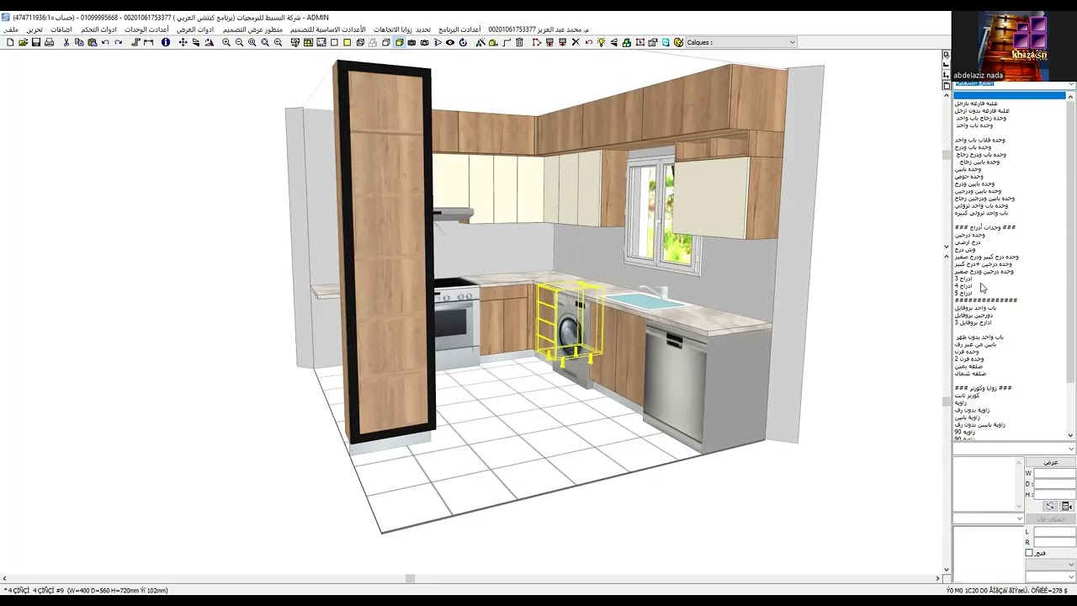Select list item وش درج
This screenshot has width=1077, height=606.
tap(965, 250)
